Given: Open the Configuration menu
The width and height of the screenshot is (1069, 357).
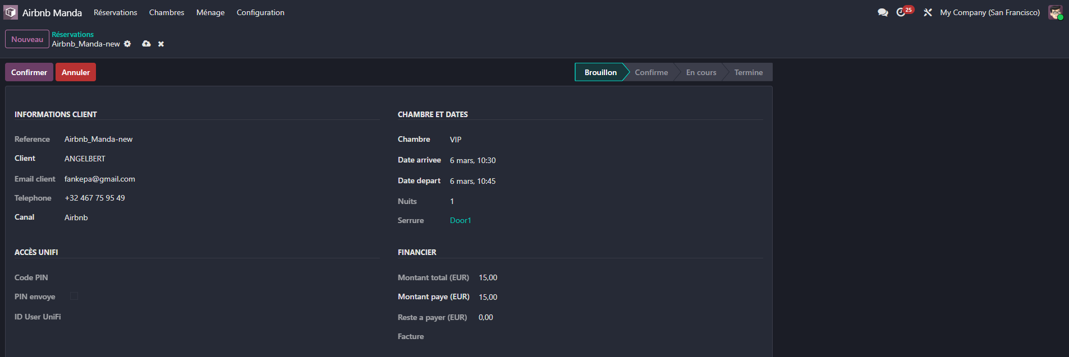Looking at the screenshot, I should [x=260, y=12].
